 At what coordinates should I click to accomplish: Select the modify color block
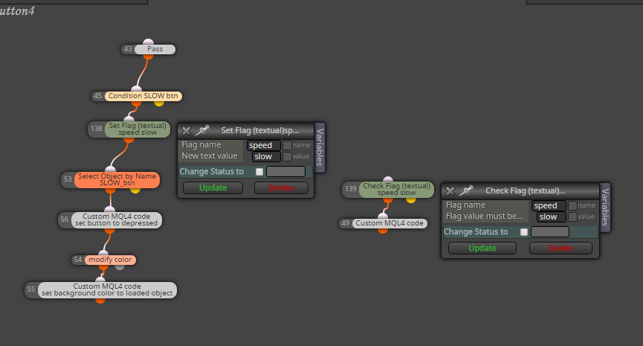pyautogui.click(x=110, y=260)
